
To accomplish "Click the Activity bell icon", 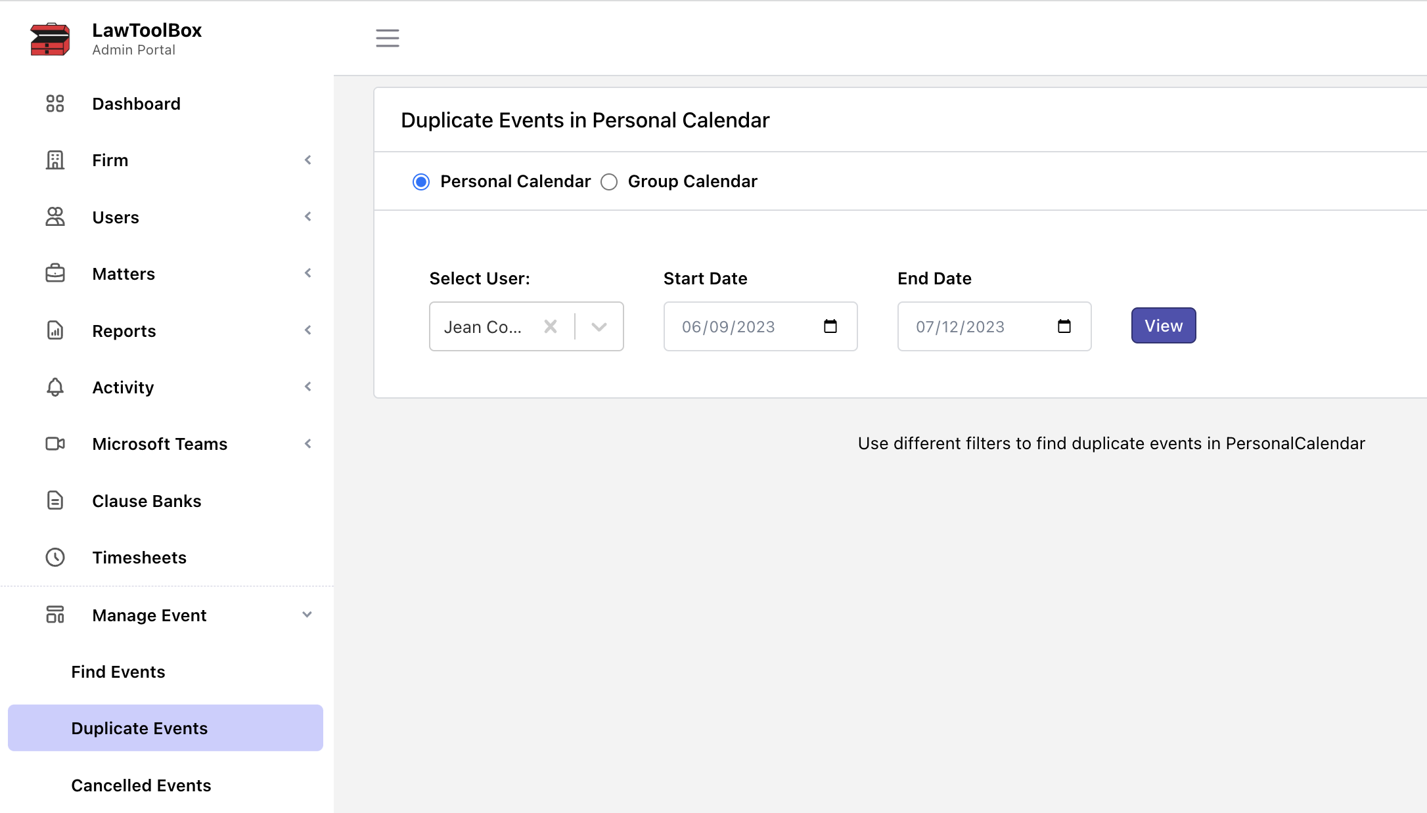I will point(55,387).
